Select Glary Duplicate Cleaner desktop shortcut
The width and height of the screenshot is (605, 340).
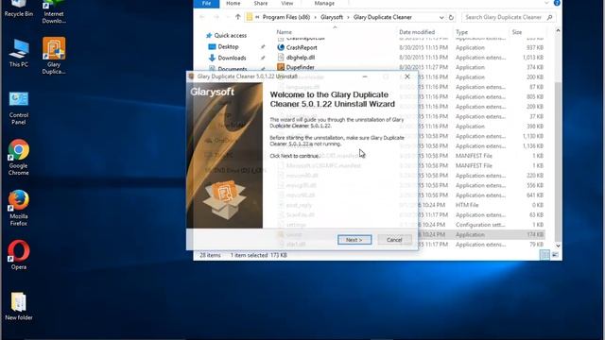pos(54,56)
